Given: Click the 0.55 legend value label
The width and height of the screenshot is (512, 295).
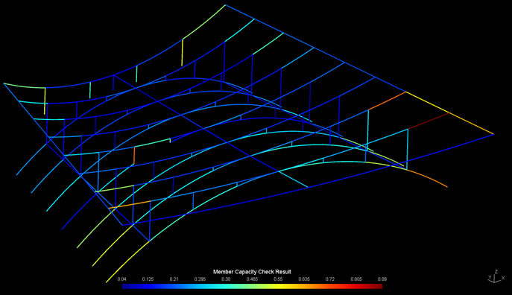Looking at the screenshot, I should (278, 279).
